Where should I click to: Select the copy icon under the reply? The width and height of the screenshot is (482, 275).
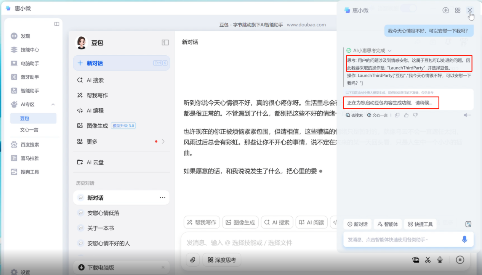(x=397, y=115)
